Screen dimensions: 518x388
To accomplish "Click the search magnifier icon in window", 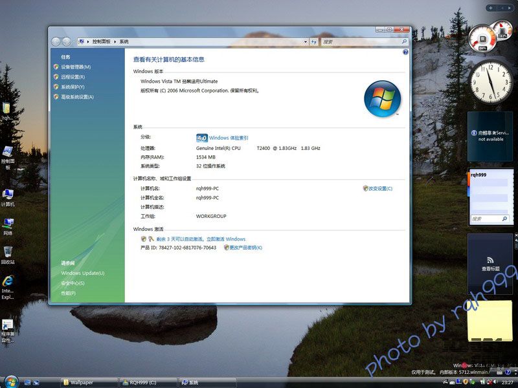I will (404, 41).
